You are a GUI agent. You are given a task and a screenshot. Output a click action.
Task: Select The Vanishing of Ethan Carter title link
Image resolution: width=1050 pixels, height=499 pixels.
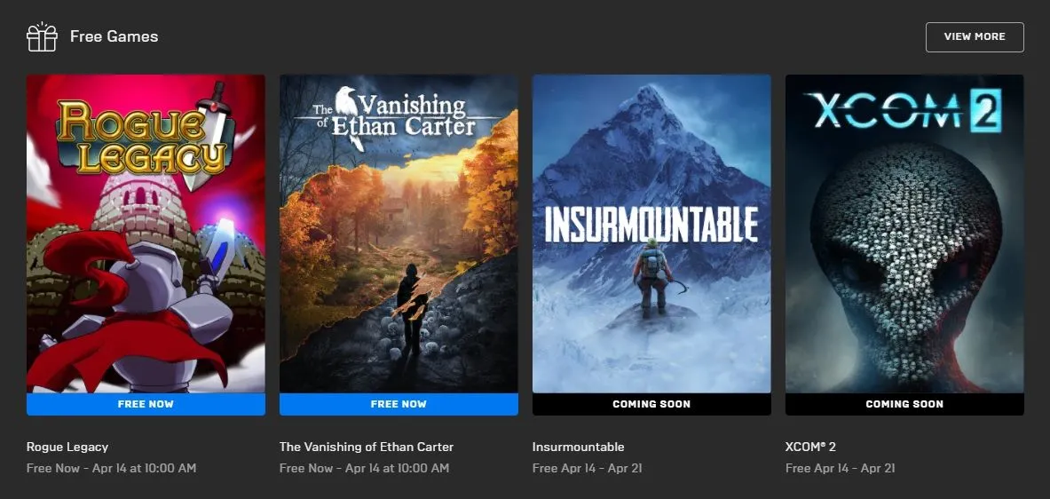coord(367,447)
